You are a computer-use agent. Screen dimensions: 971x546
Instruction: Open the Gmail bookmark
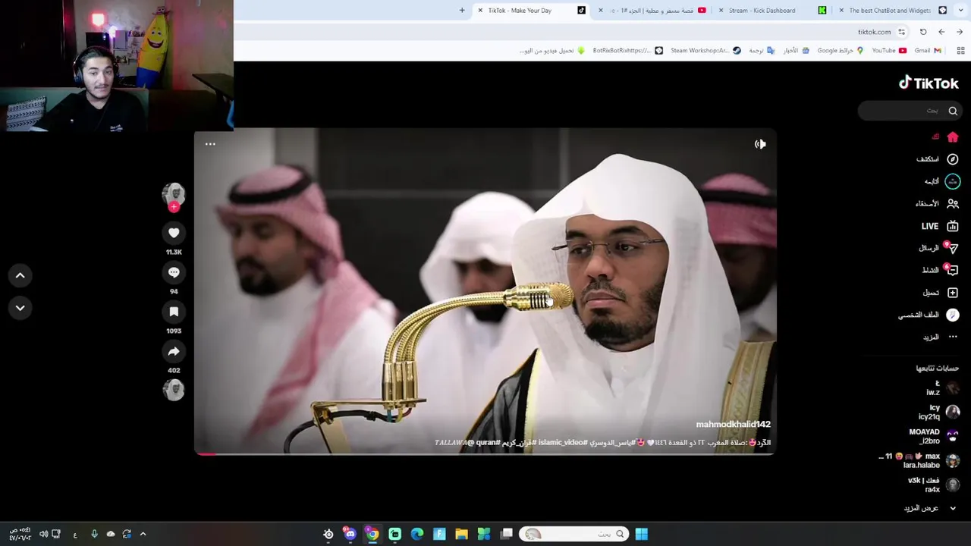click(928, 50)
